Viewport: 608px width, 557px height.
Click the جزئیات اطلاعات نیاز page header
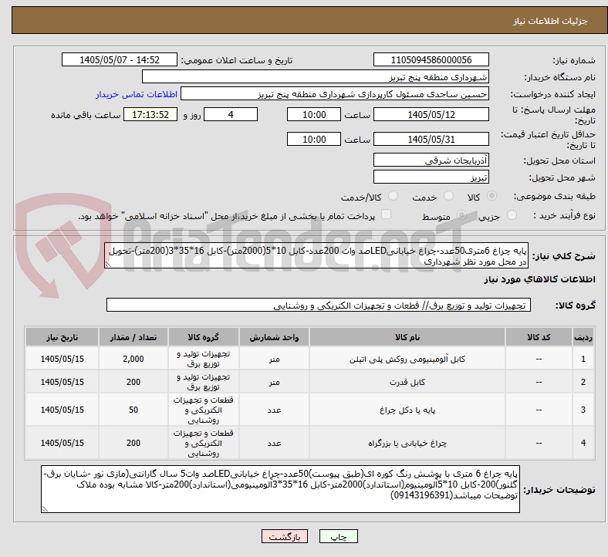550,21
